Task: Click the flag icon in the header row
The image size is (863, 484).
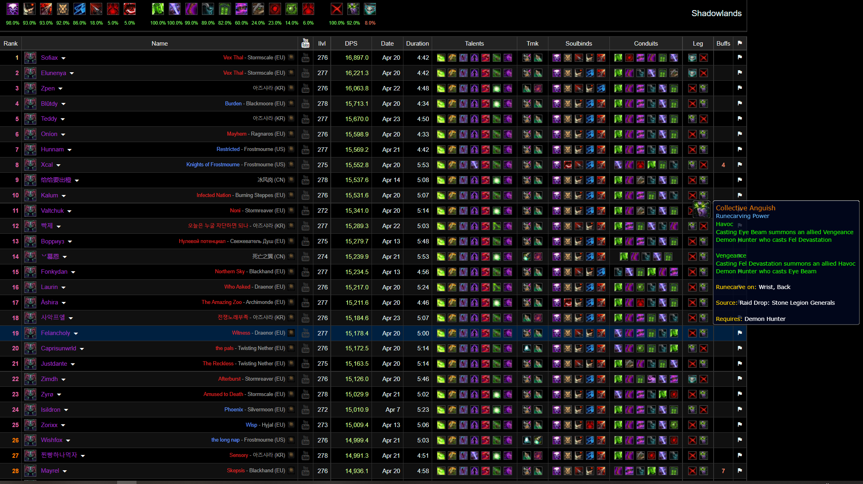Action: point(739,43)
